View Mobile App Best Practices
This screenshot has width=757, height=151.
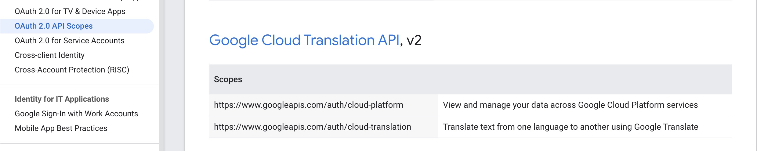(x=61, y=128)
